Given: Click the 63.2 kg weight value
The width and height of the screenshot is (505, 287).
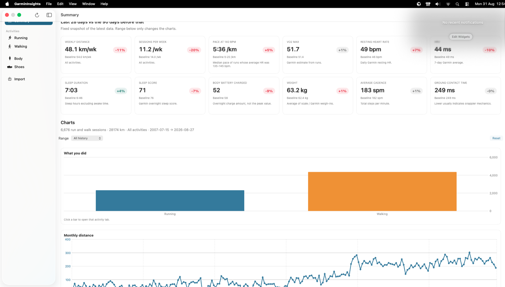Looking at the screenshot, I should tap(297, 91).
